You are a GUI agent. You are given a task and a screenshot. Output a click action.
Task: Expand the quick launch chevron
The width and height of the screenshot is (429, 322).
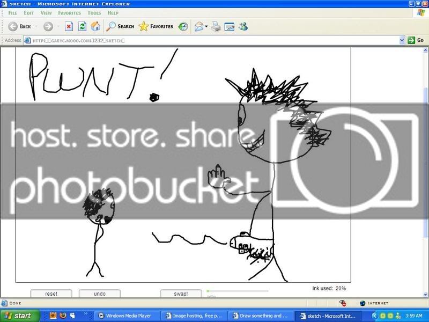point(86,314)
